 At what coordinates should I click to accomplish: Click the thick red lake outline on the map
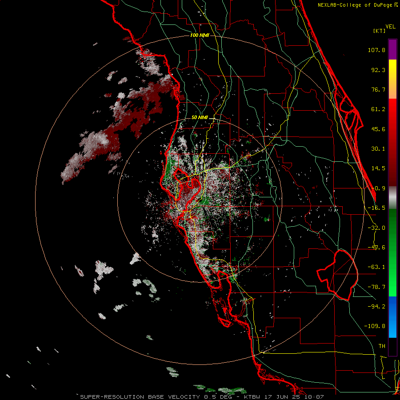click(x=337, y=276)
